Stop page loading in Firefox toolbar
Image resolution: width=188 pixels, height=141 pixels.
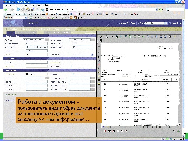(x=23, y=9)
